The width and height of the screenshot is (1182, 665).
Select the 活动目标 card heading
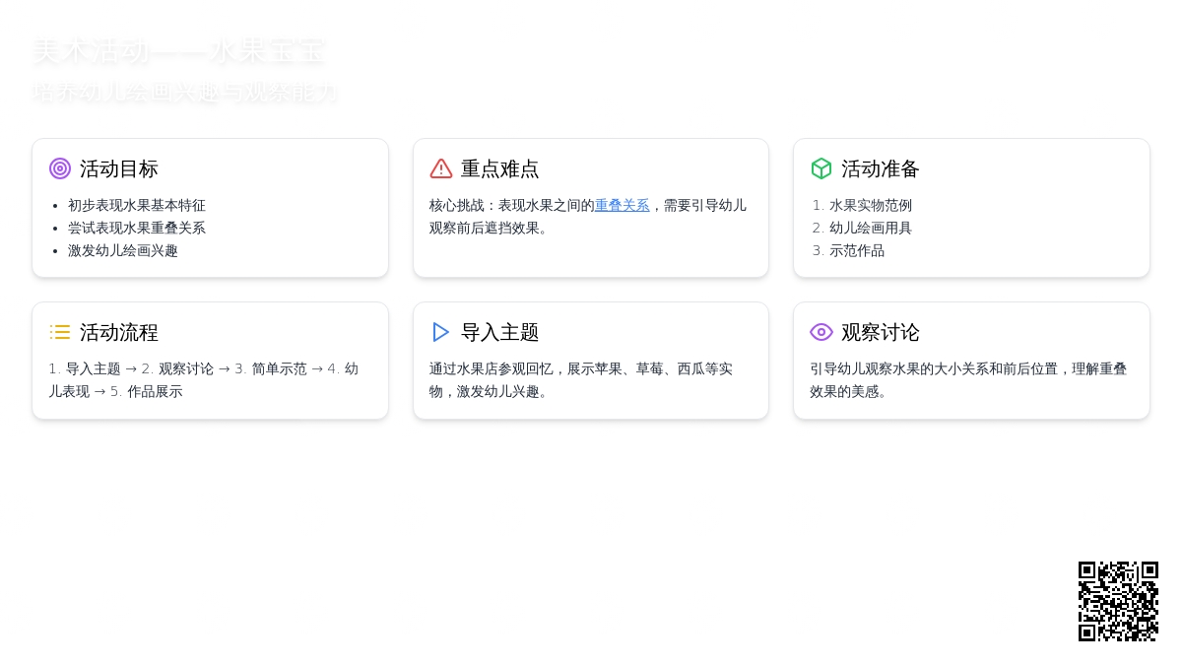pos(119,168)
